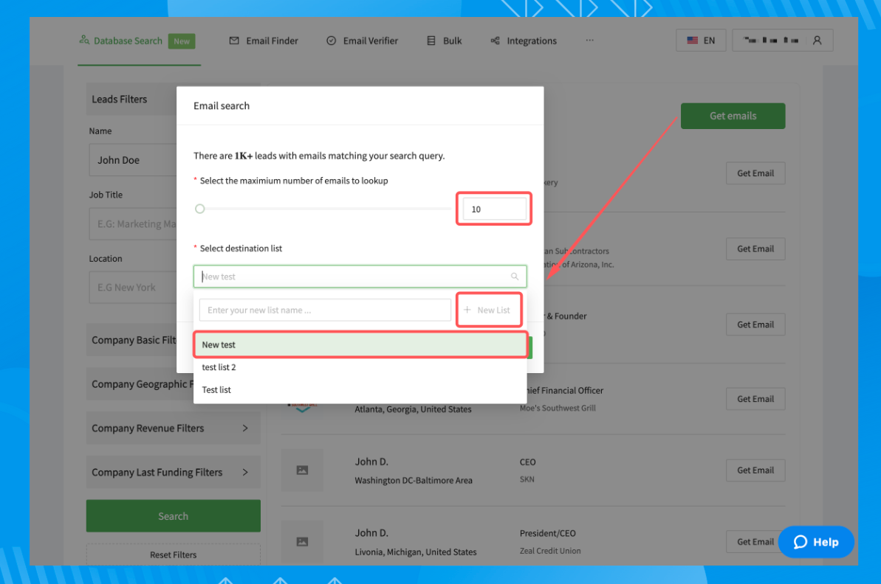Screen dimensions: 881x584
Task: Click the Reset Filters button
Action: click(x=173, y=555)
